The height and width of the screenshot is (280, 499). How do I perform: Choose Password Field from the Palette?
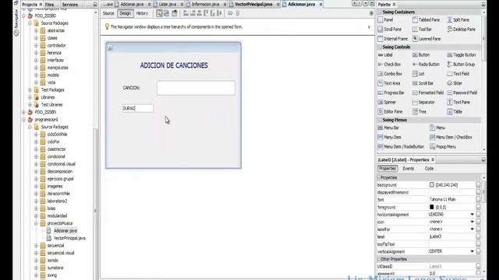coord(462,93)
